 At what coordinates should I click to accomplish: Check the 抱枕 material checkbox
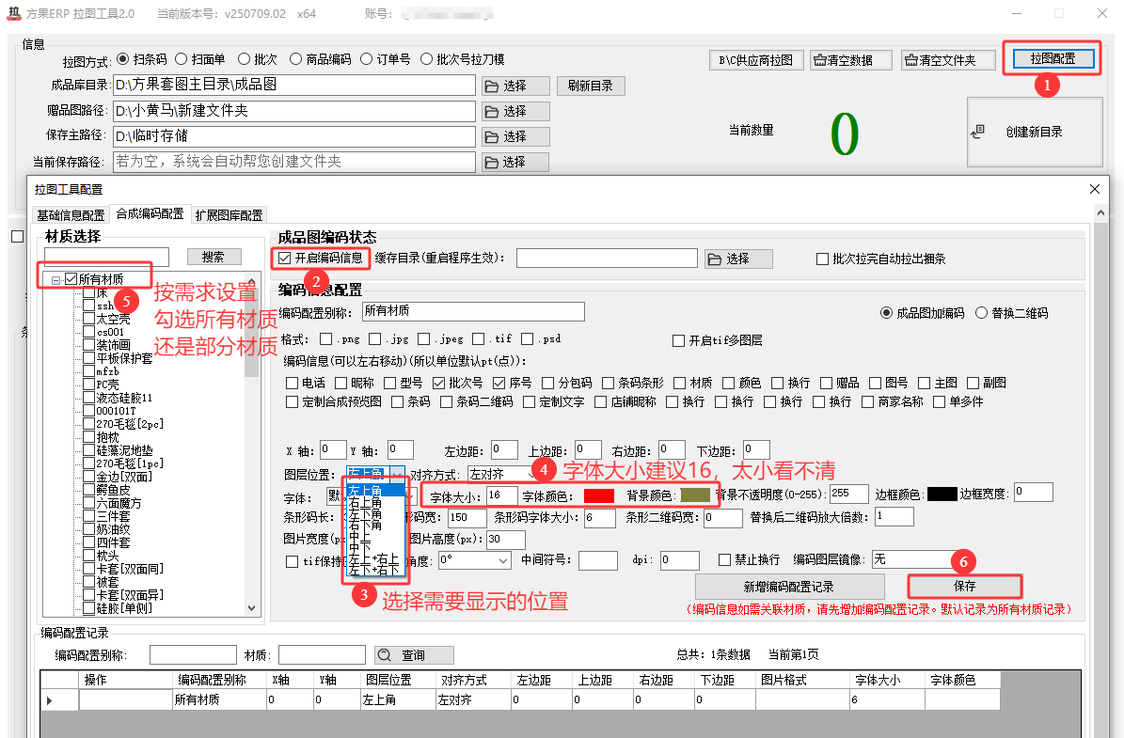click(x=89, y=437)
